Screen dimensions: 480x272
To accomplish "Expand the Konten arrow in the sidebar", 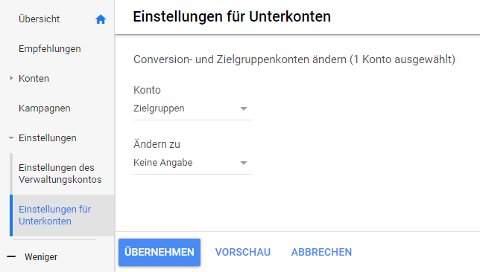I will [11, 79].
